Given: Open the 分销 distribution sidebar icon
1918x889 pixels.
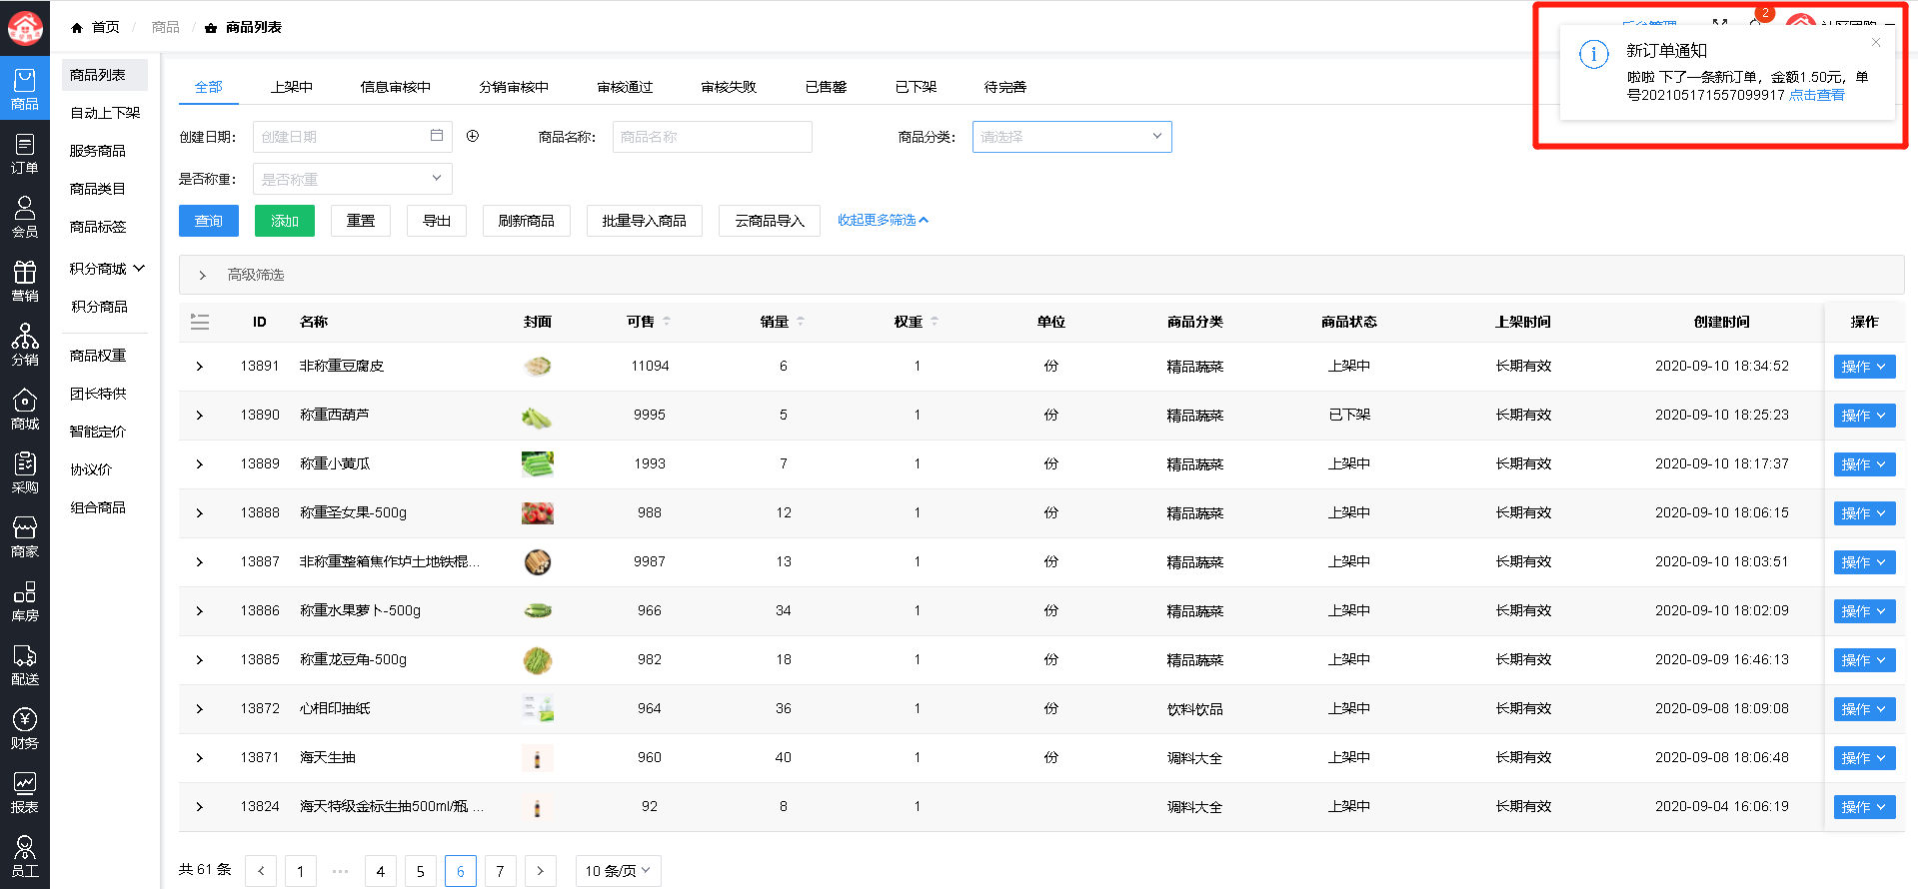Looking at the screenshot, I should click(25, 345).
